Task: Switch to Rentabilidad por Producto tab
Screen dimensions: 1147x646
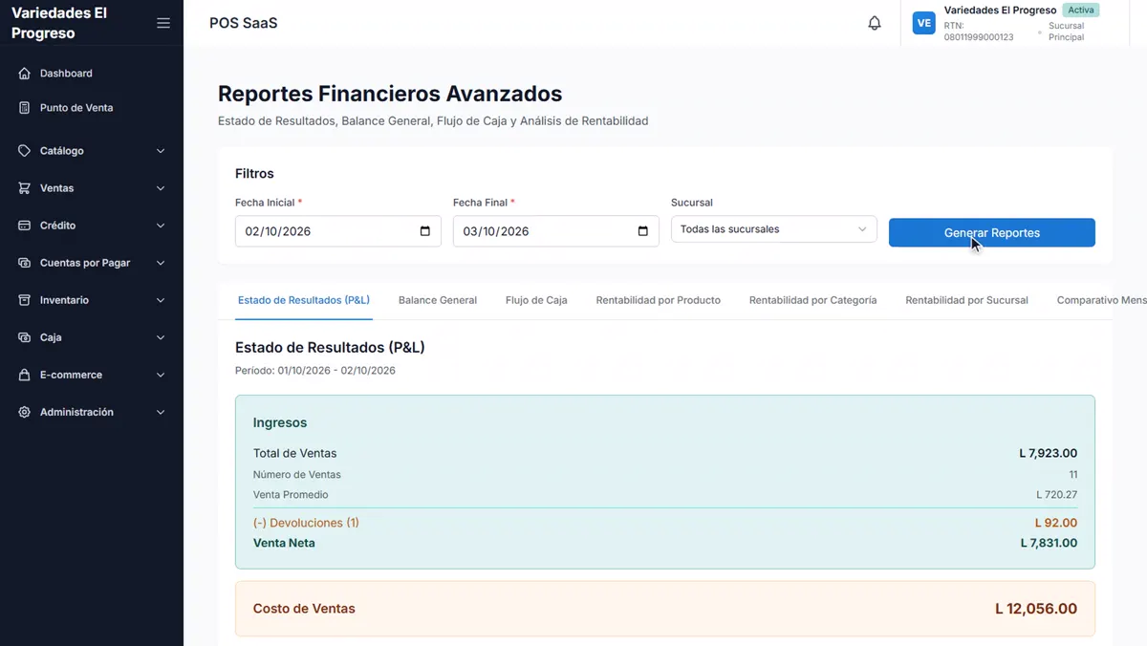Action: point(659,300)
